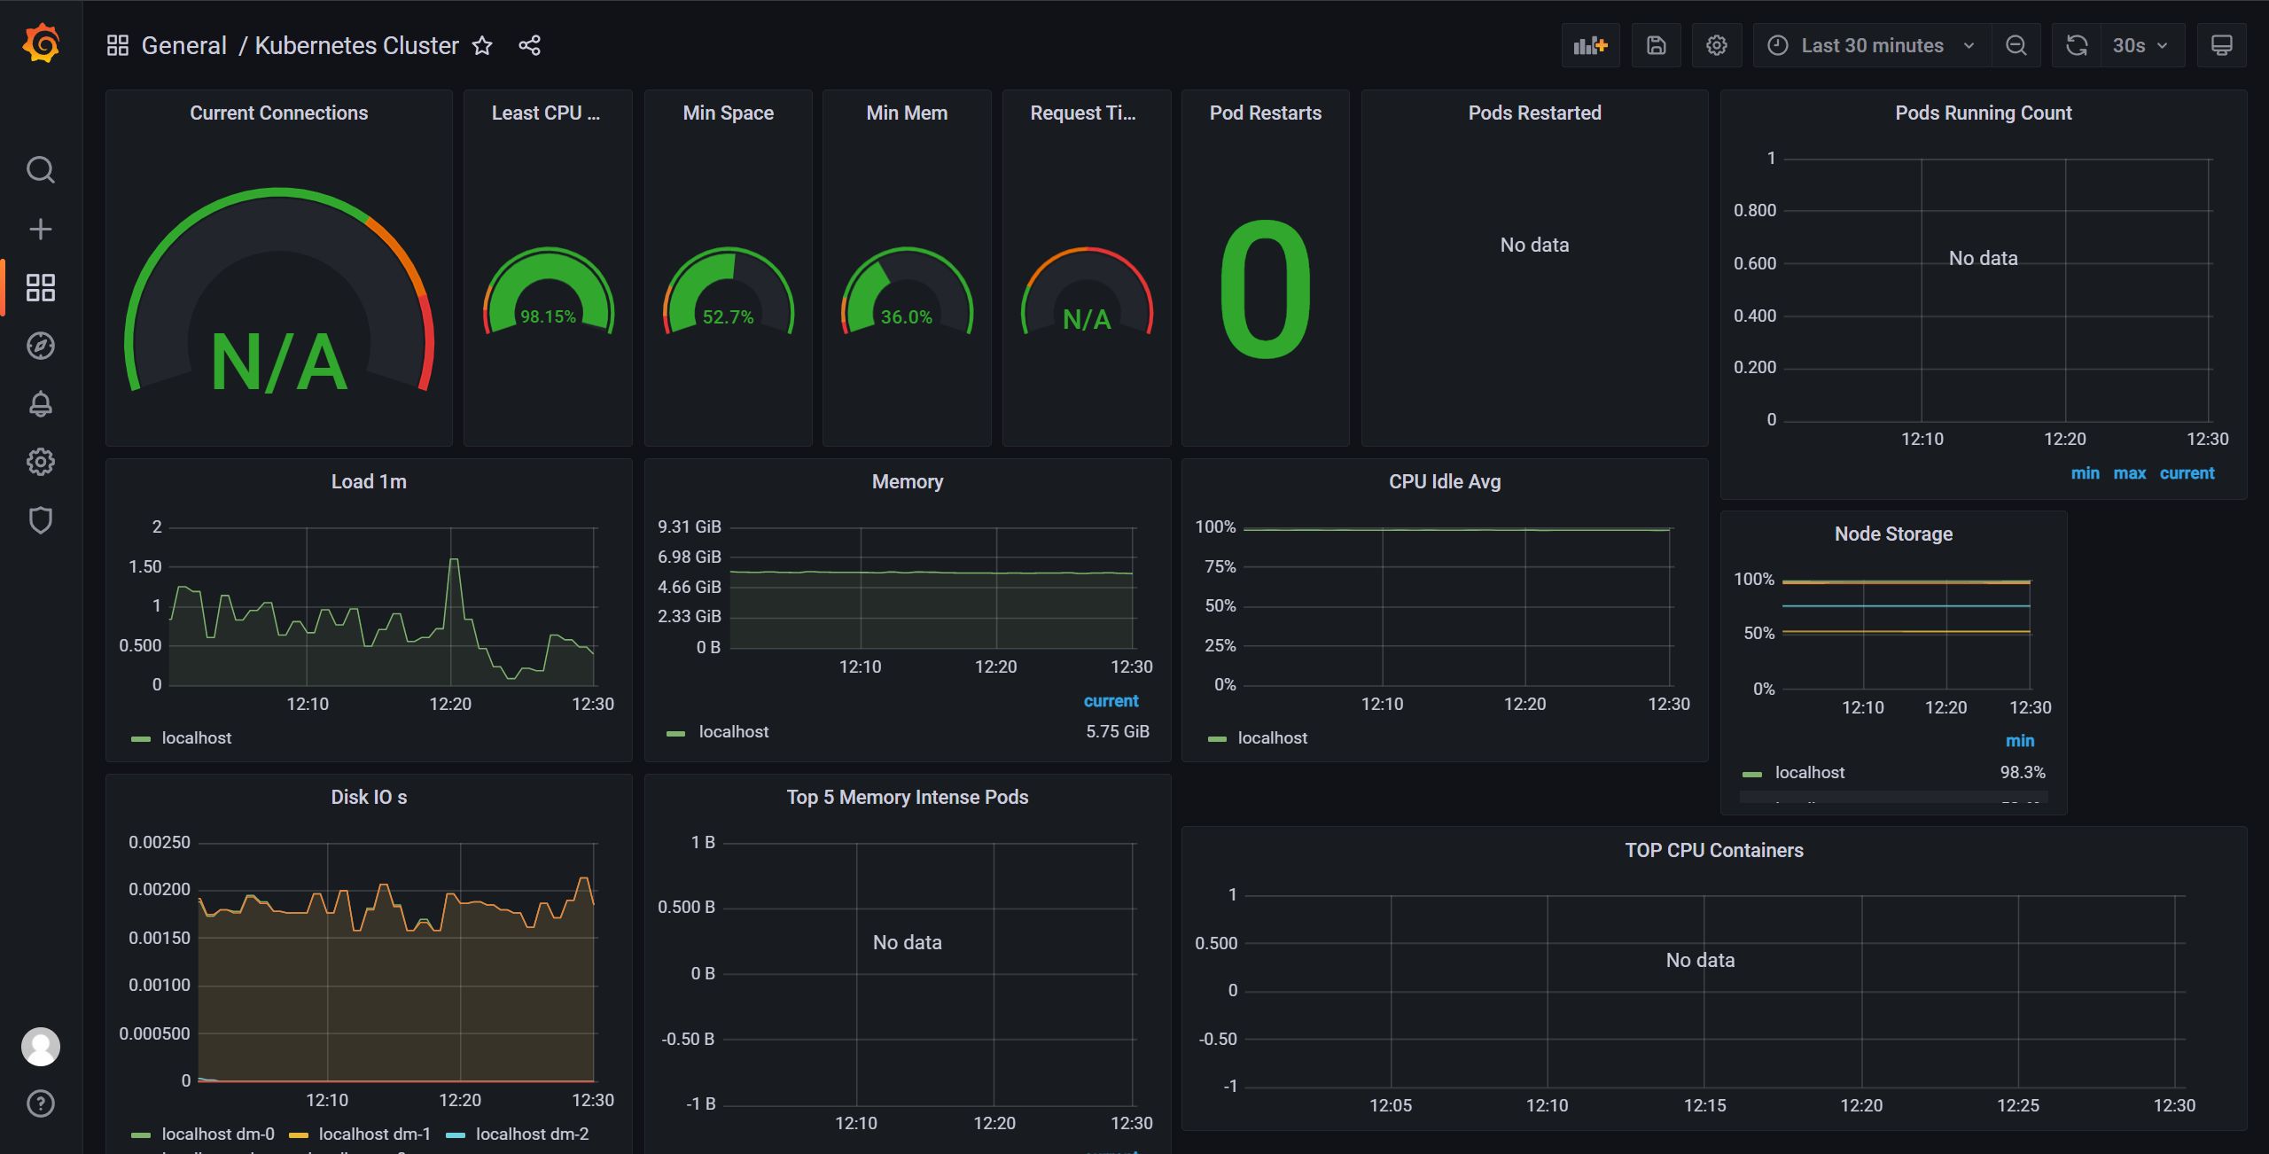Click the Add panel icon
2269x1154 pixels.
(x=1590, y=45)
